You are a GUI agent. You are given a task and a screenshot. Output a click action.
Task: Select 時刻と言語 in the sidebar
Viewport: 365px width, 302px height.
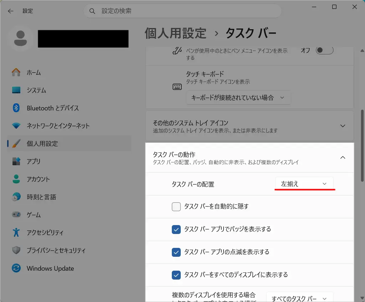pos(41,197)
